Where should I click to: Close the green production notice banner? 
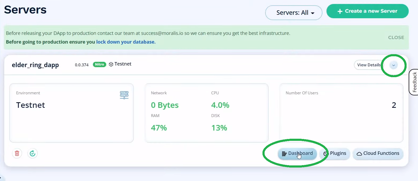click(396, 38)
